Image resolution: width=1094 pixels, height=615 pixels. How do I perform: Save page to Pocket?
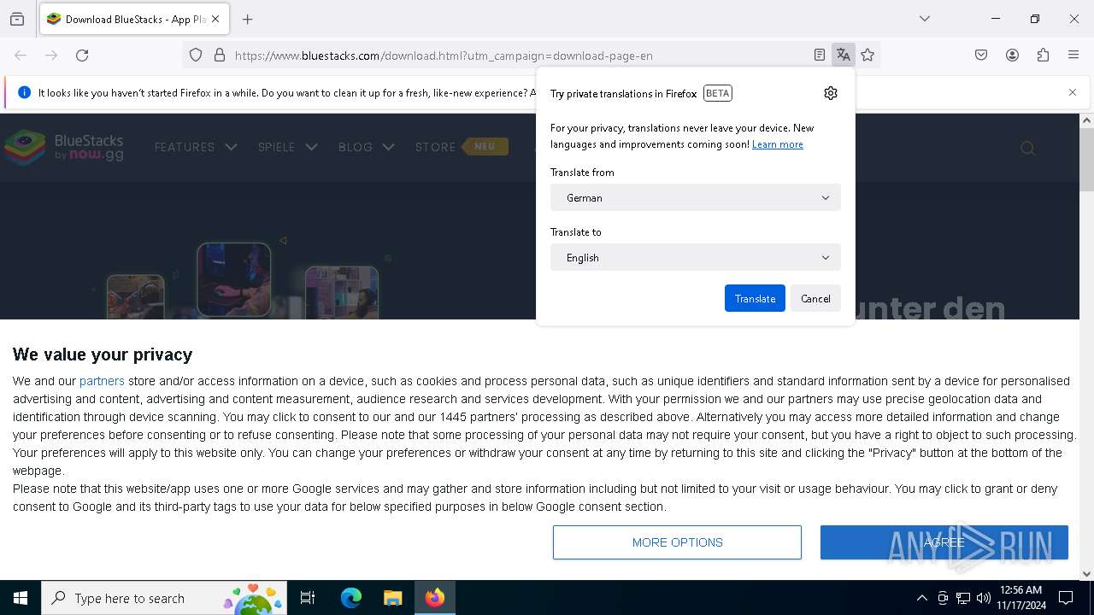coord(981,56)
